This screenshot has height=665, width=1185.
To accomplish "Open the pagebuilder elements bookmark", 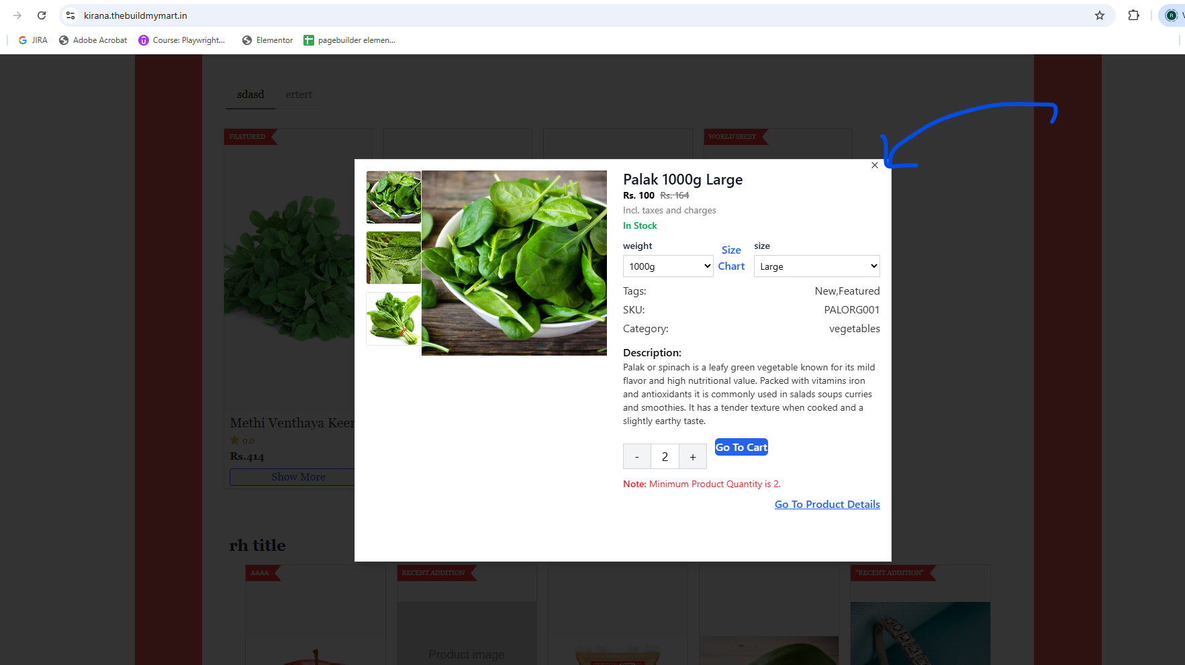I will pyautogui.click(x=350, y=40).
